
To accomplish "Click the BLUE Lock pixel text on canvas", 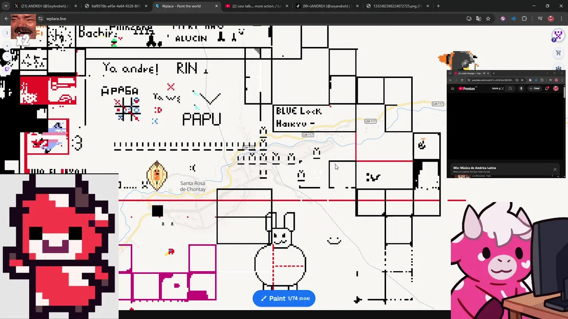I will [299, 111].
